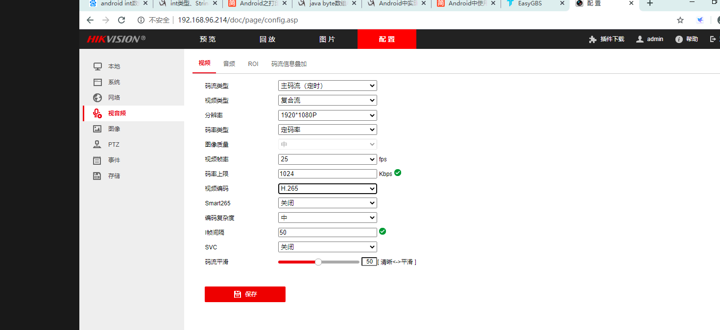Screen dimensions: 720x330
Task: Click the browser address bar URL
Action: click(238, 20)
